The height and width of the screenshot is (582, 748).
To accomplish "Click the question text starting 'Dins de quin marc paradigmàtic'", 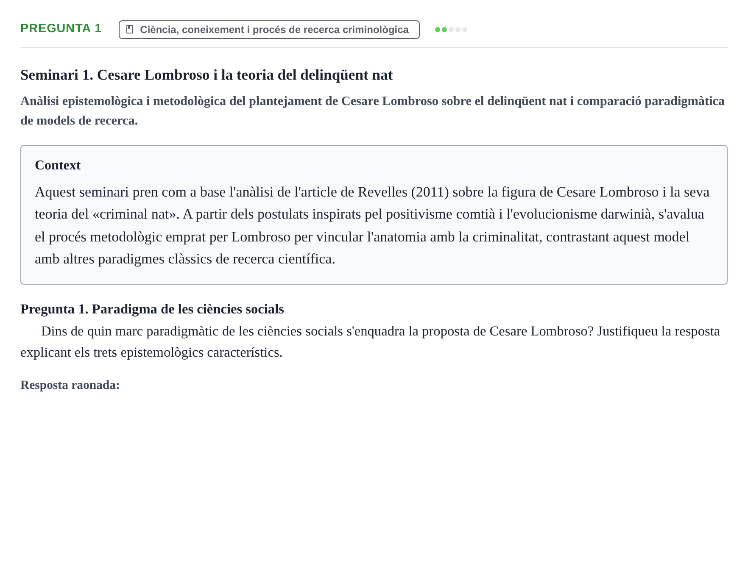I will (x=370, y=341).
